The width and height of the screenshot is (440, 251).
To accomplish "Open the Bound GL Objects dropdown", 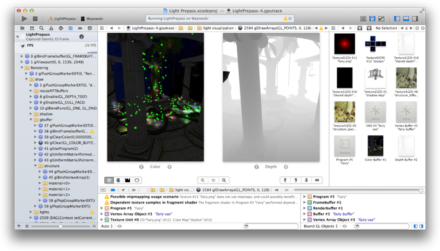I will pos(321,226).
